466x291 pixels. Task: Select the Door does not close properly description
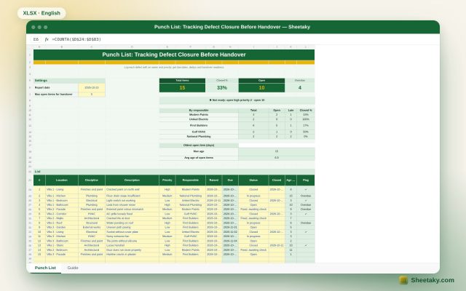[x=132, y=250]
